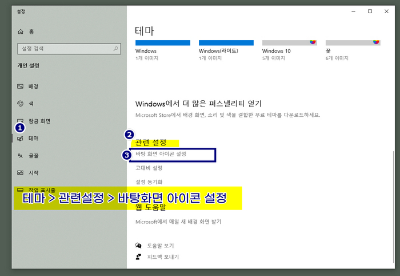Click the 도움말 보기 chat icon
Screen dimensions: 400x276
(x=138, y=246)
